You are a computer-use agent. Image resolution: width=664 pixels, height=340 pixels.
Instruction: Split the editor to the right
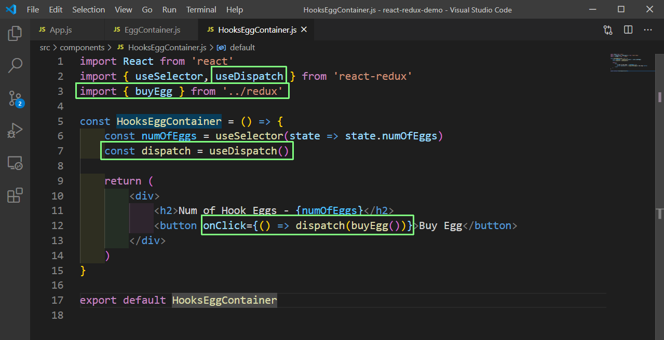point(628,30)
